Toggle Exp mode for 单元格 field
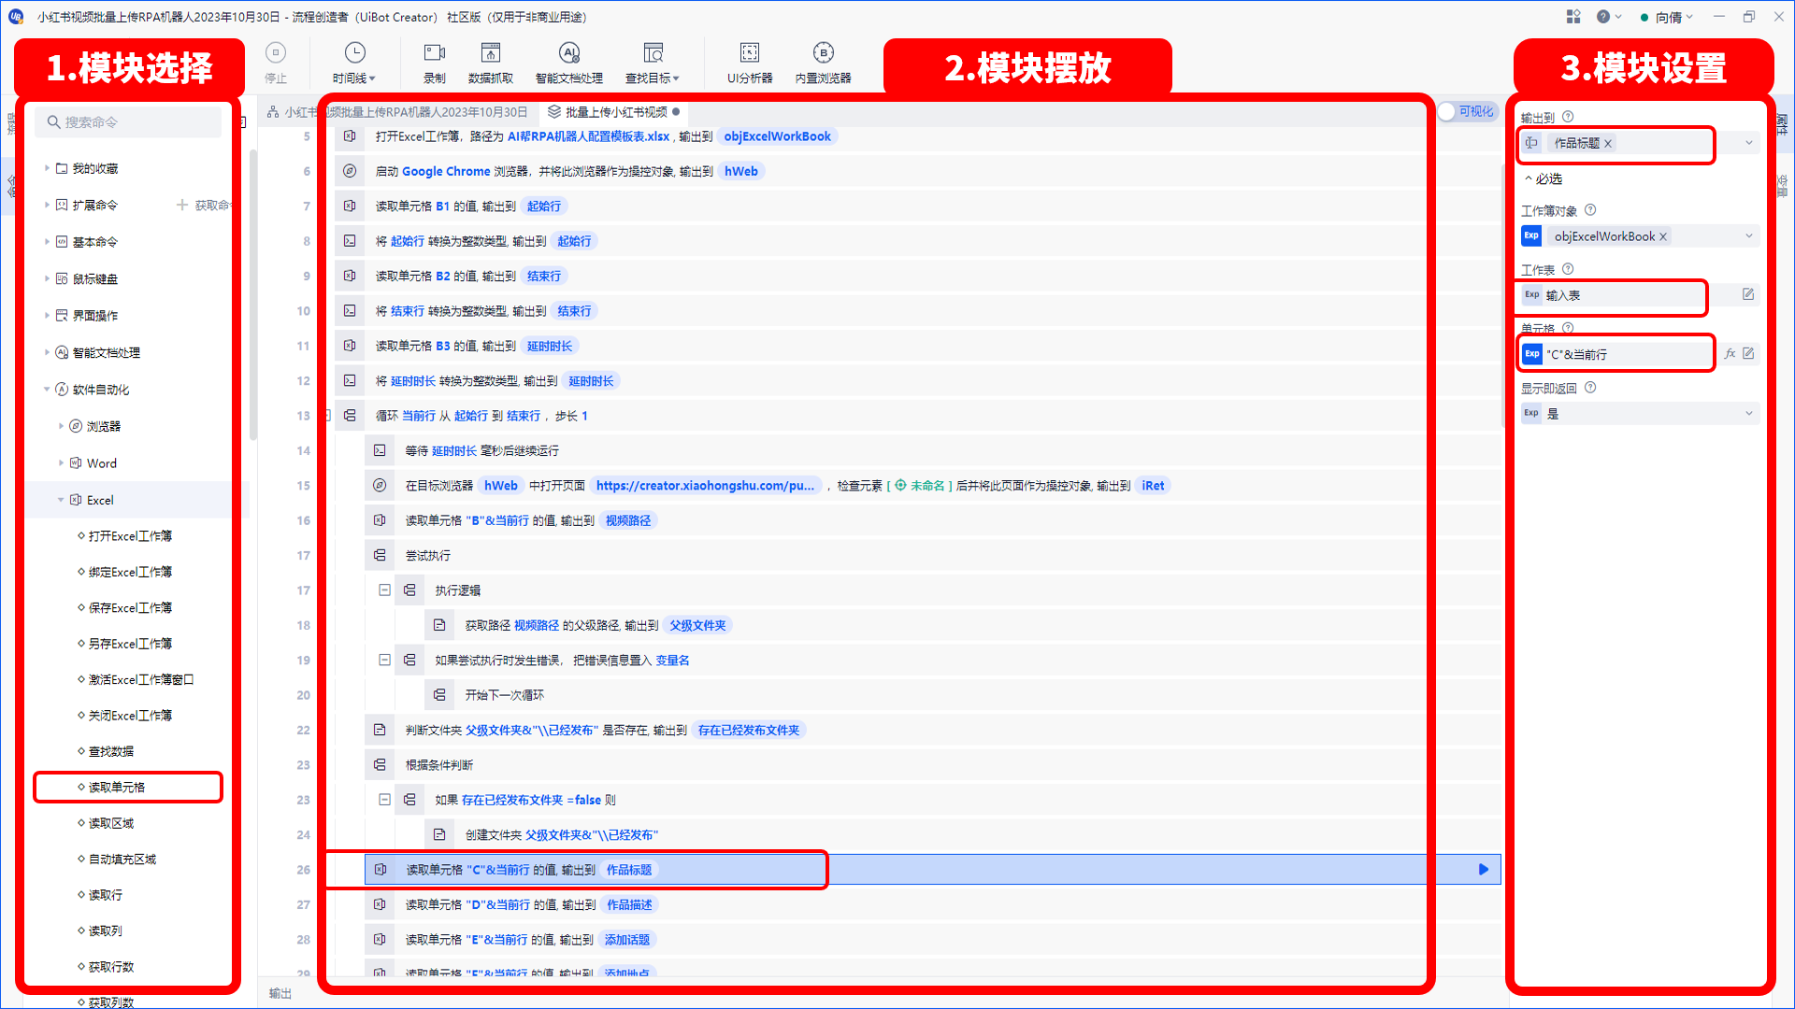 (1531, 354)
